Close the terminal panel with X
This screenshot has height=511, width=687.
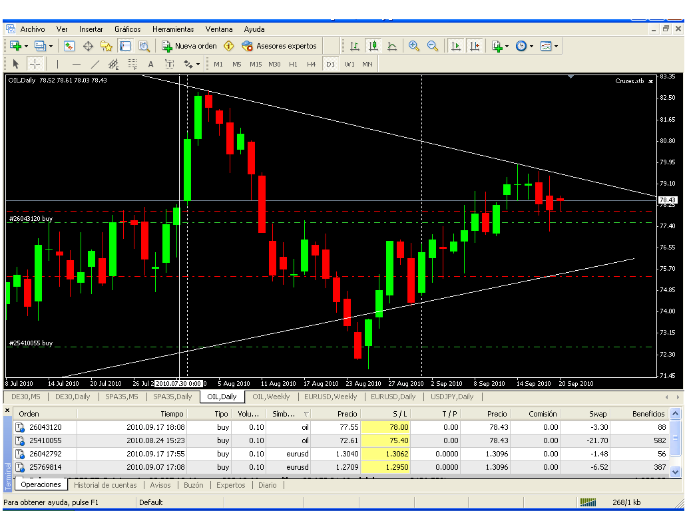[7, 411]
